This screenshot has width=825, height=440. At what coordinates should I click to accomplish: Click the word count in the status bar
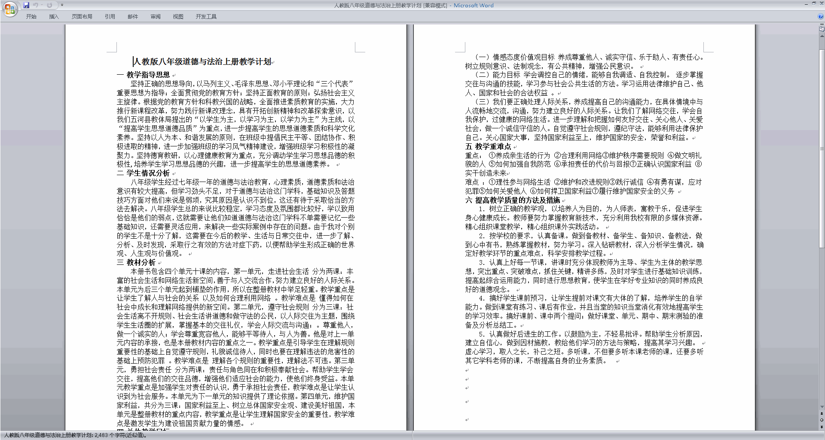tap(76, 435)
